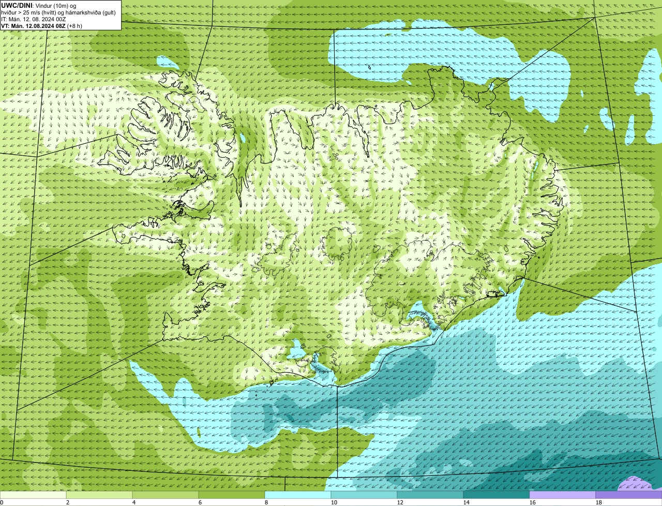Click the scale label '4'
Viewport: 662px width, 506px height.
pos(134,502)
